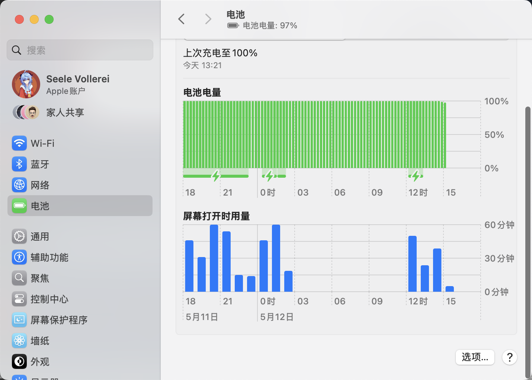532x380 pixels.
Task: Open 墙纸 wallpaper settings icon
Action: click(19, 341)
